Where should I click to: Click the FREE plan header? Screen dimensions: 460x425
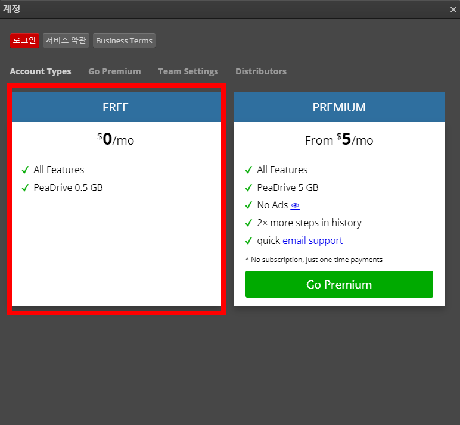pos(116,107)
